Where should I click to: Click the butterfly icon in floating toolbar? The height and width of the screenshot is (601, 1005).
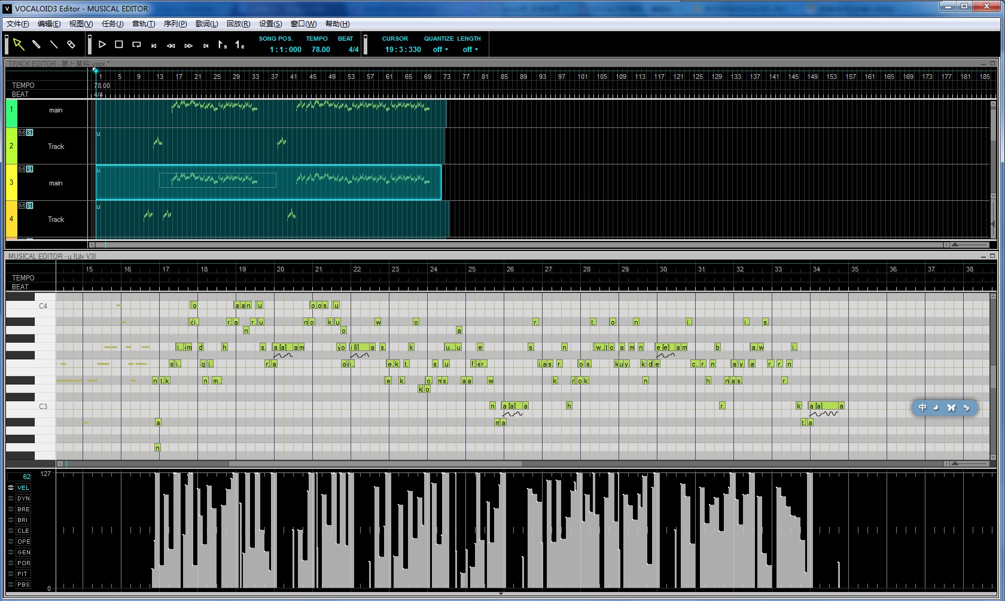click(951, 407)
